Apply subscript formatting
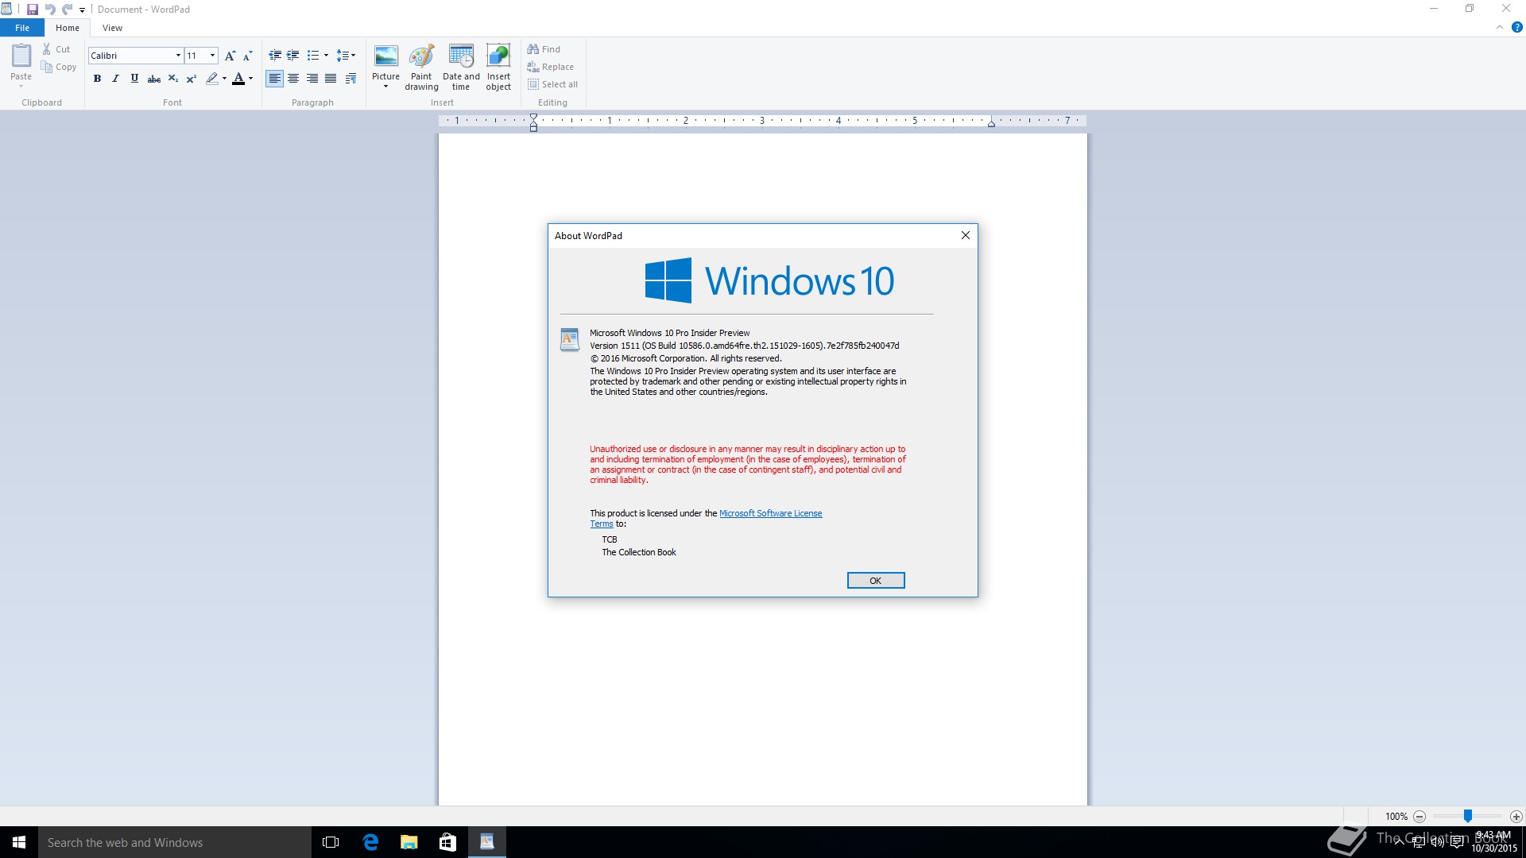Viewport: 1526px width, 858px height. 172,79
